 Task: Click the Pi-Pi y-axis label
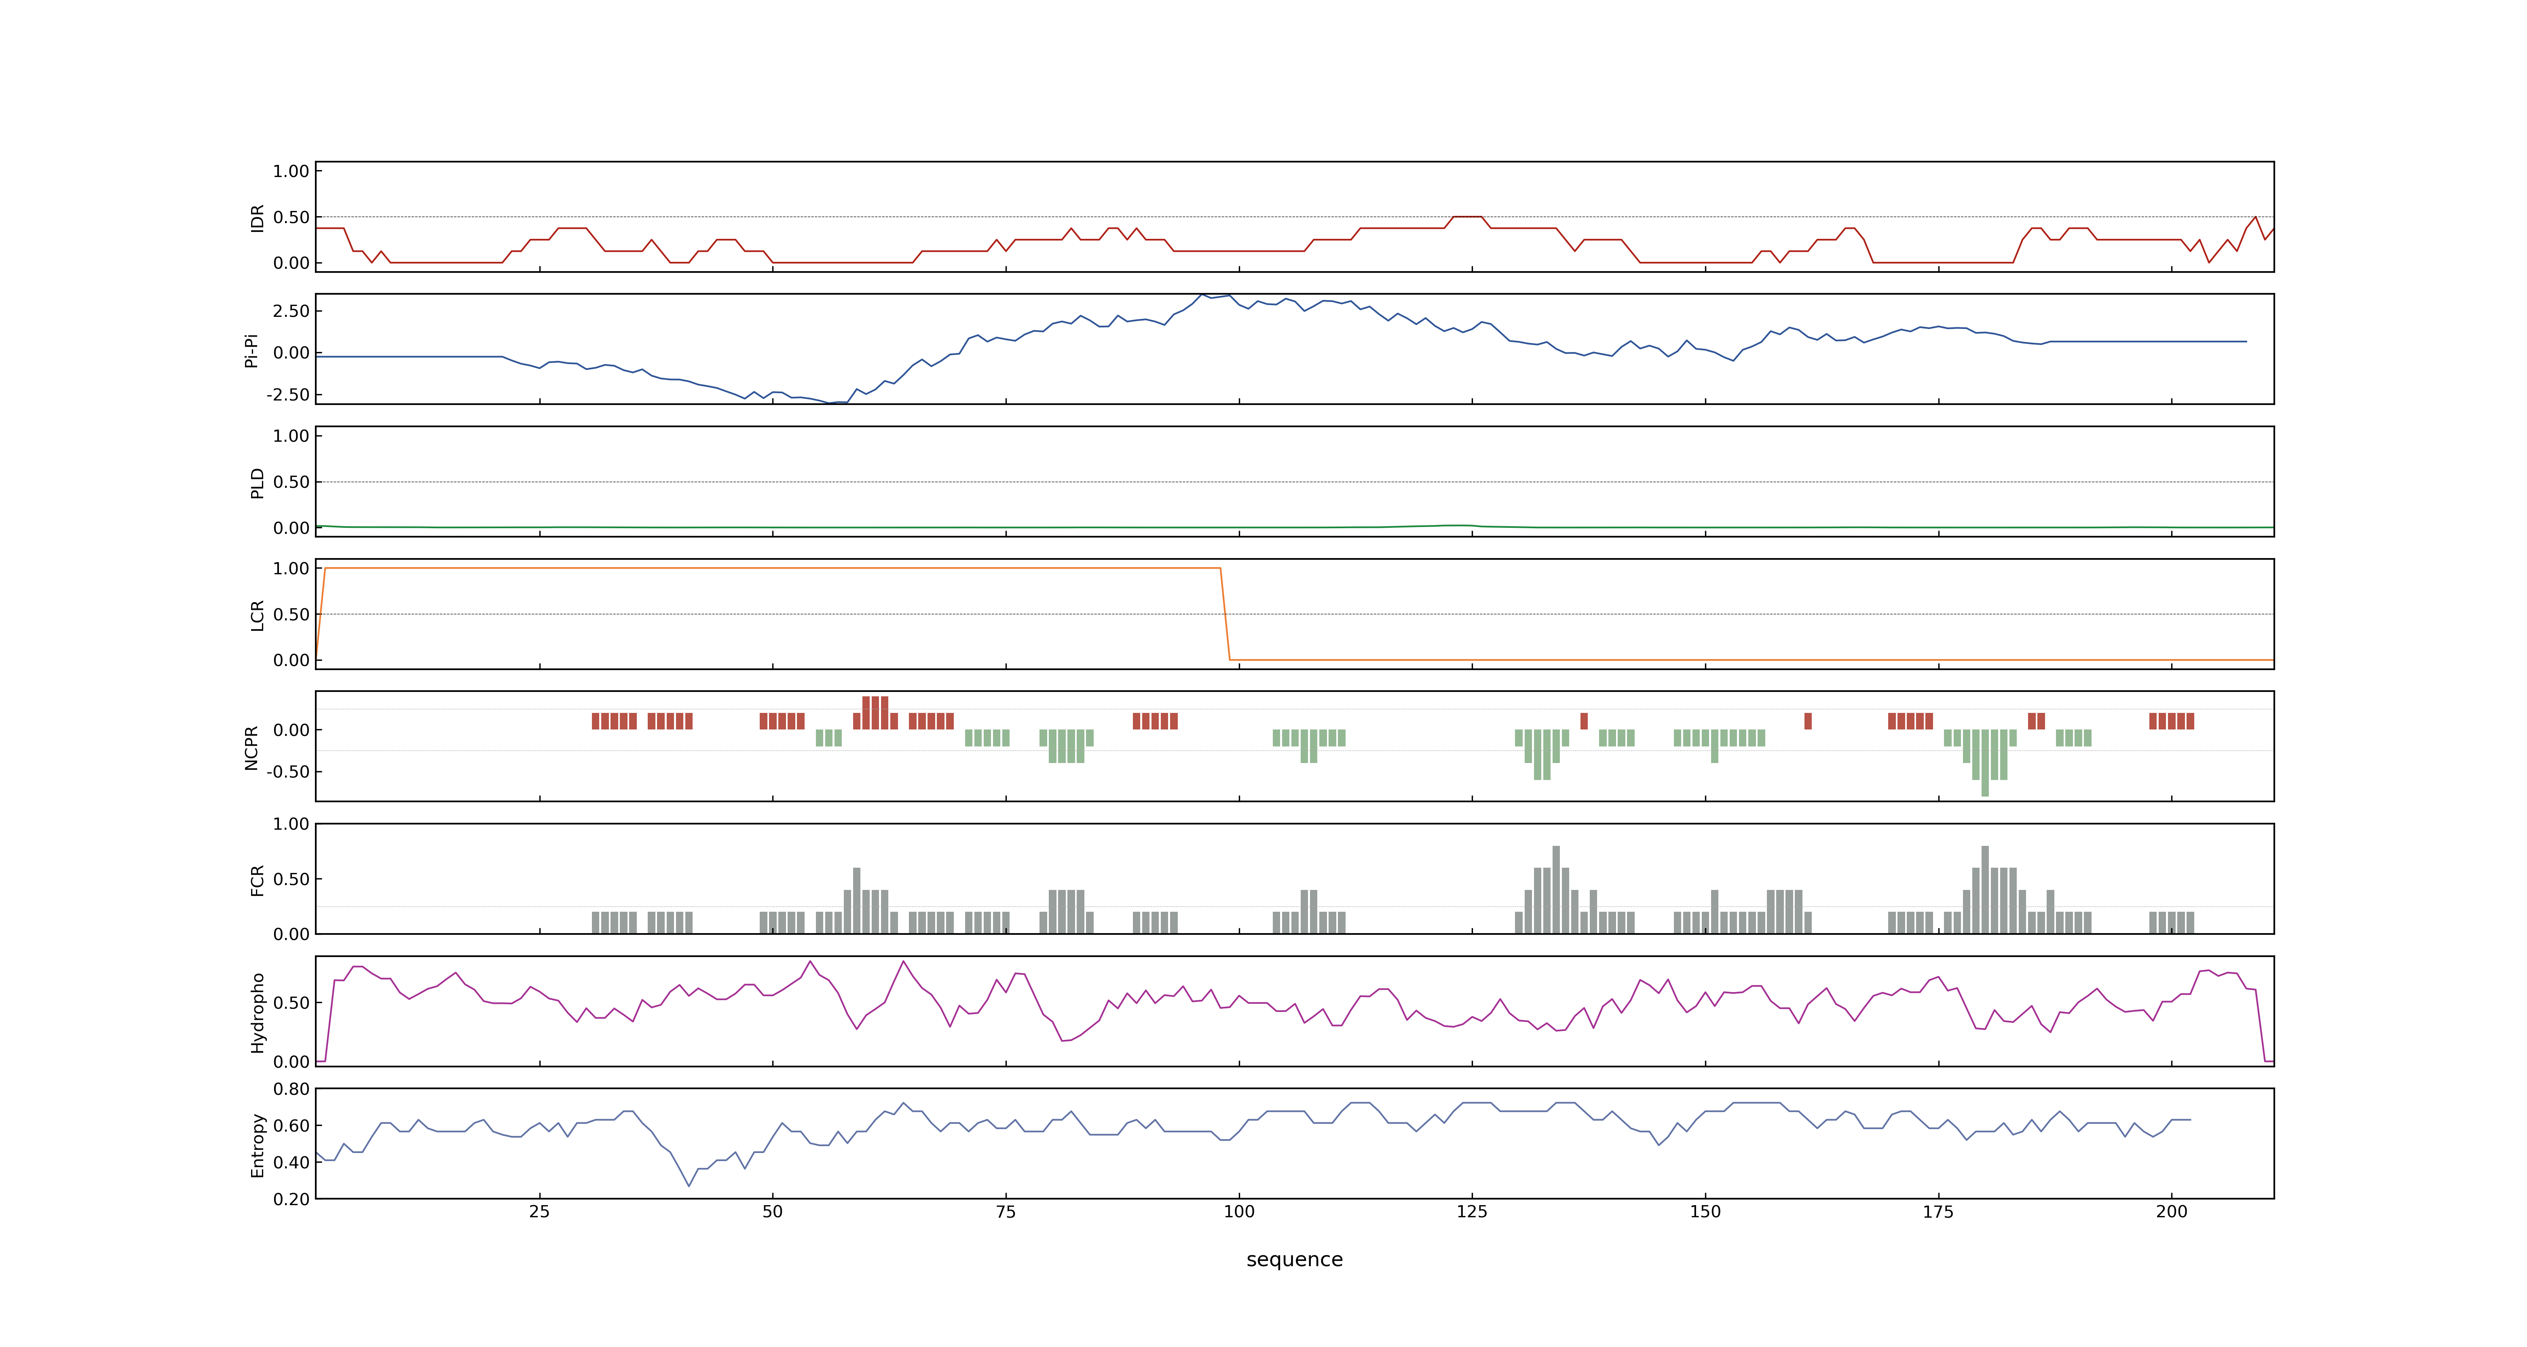[251, 350]
